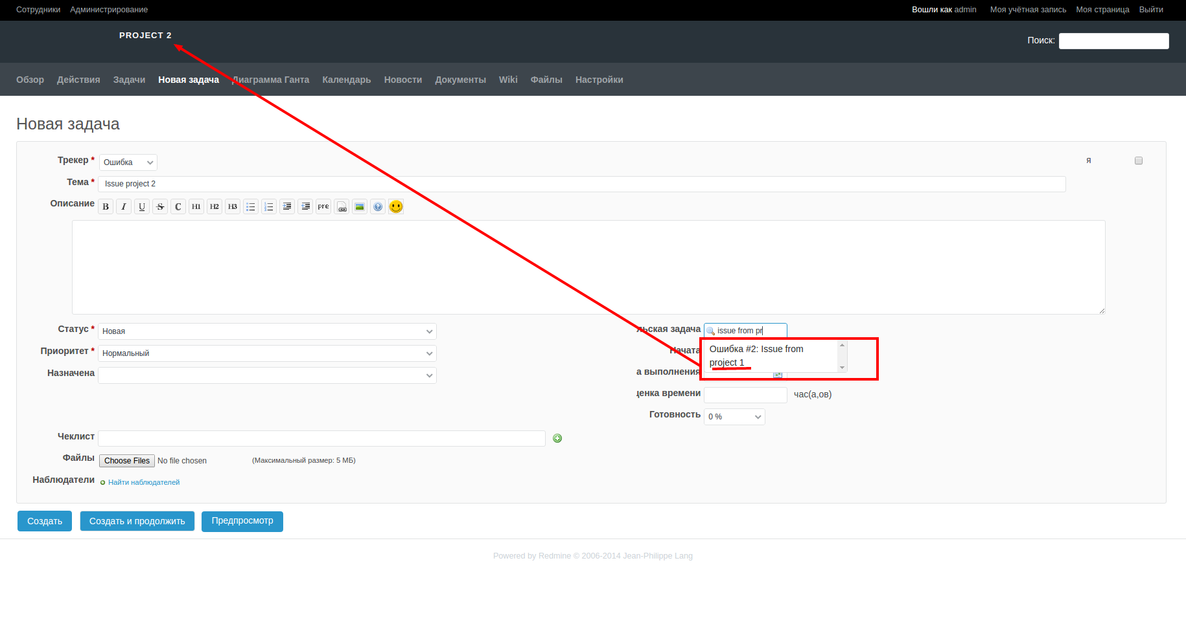This screenshot has height=633, width=1186.
Task: Open the smiley emoji picker
Action: pyautogui.click(x=396, y=206)
